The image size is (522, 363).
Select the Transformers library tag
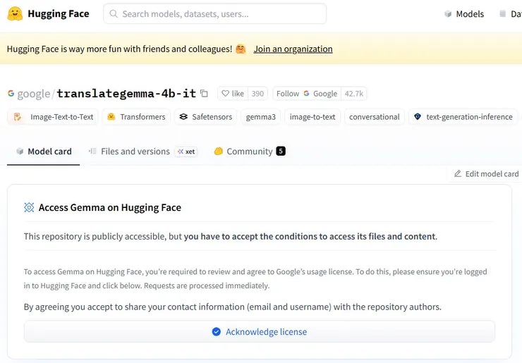point(136,117)
